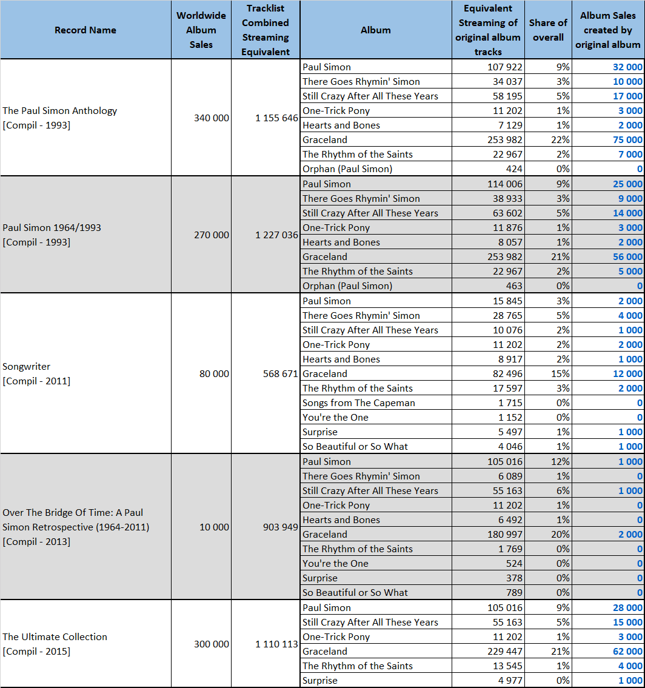The height and width of the screenshot is (688, 645).
Task: Select the 1 155 646 streaming equivalent cell
Action: (x=266, y=118)
